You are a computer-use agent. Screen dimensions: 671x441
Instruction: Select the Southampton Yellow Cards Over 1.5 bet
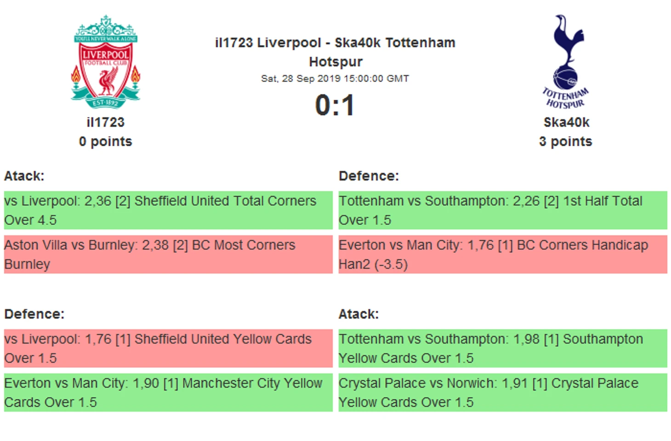coord(503,348)
